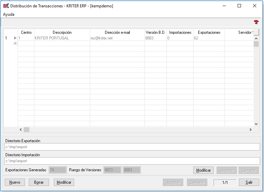Click the new row asterisk marker
The width and height of the screenshot is (264, 192).
[x=15, y=43]
